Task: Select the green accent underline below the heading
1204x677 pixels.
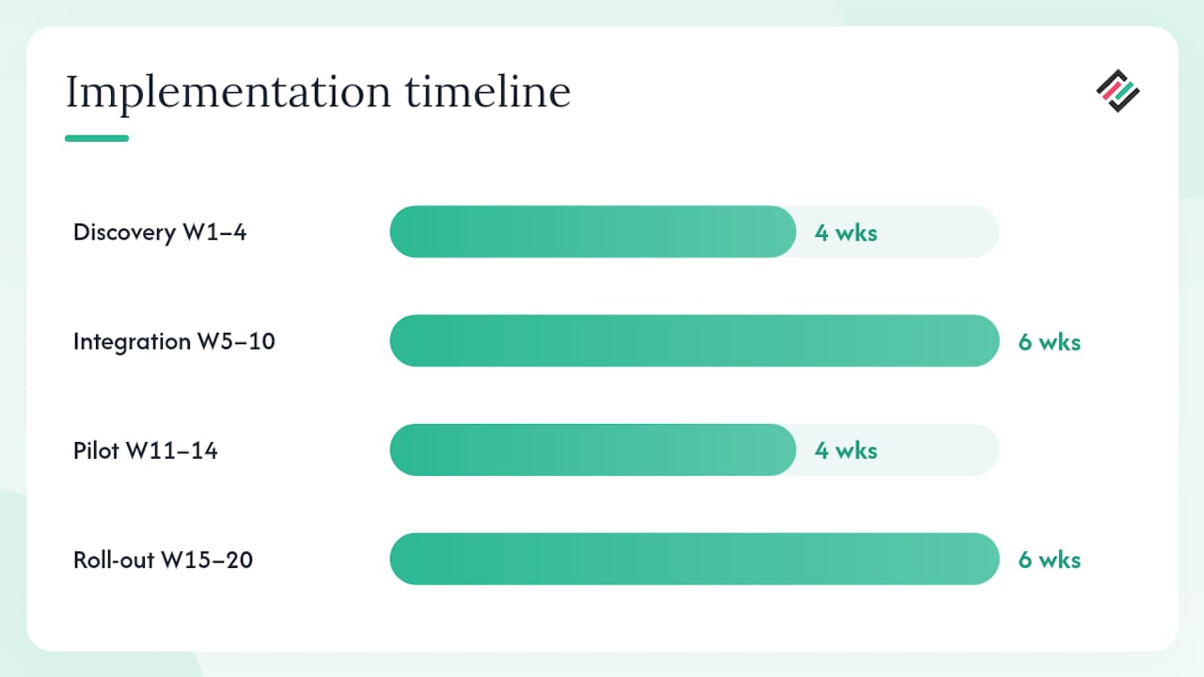Action: [x=97, y=138]
